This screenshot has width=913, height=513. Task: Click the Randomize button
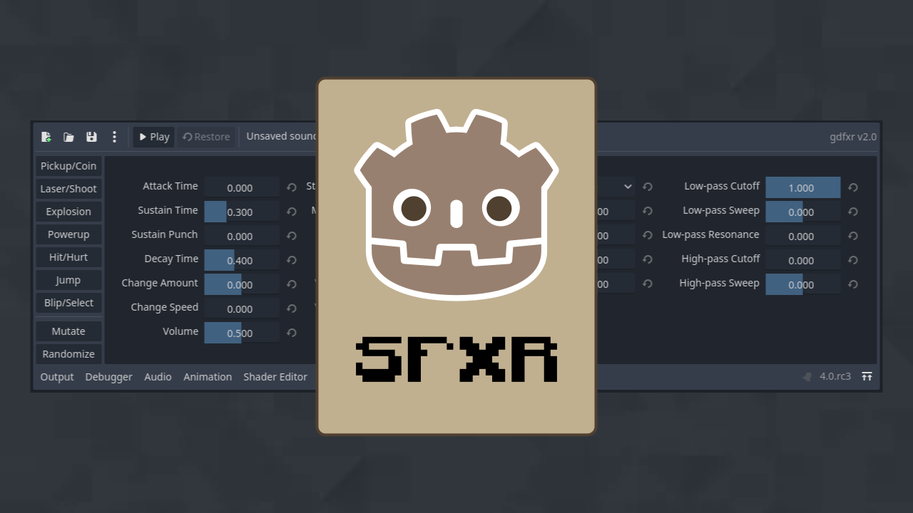pyautogui.click(x=68, y=354)
